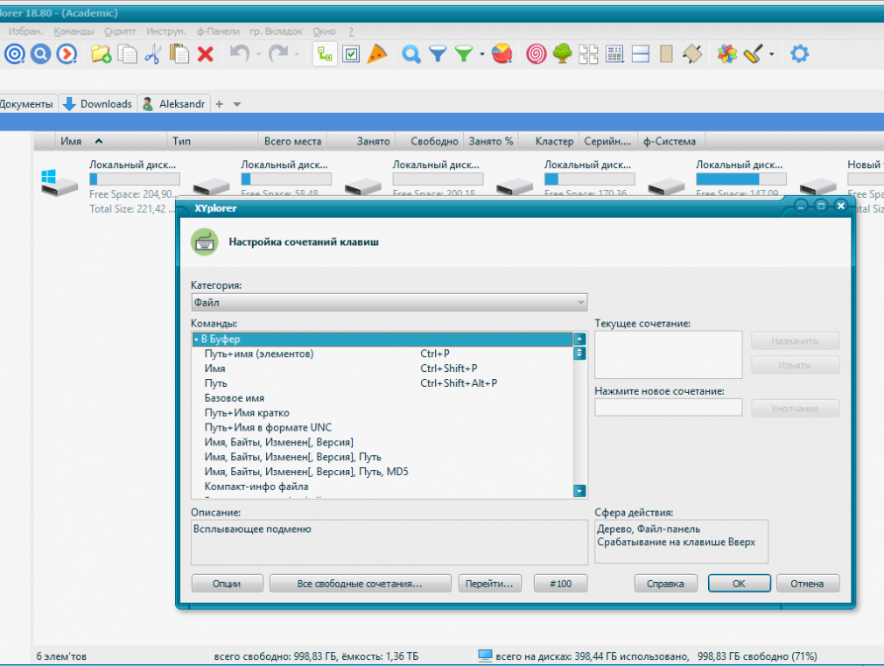Click the red X Delete icon

click(205, 54)
